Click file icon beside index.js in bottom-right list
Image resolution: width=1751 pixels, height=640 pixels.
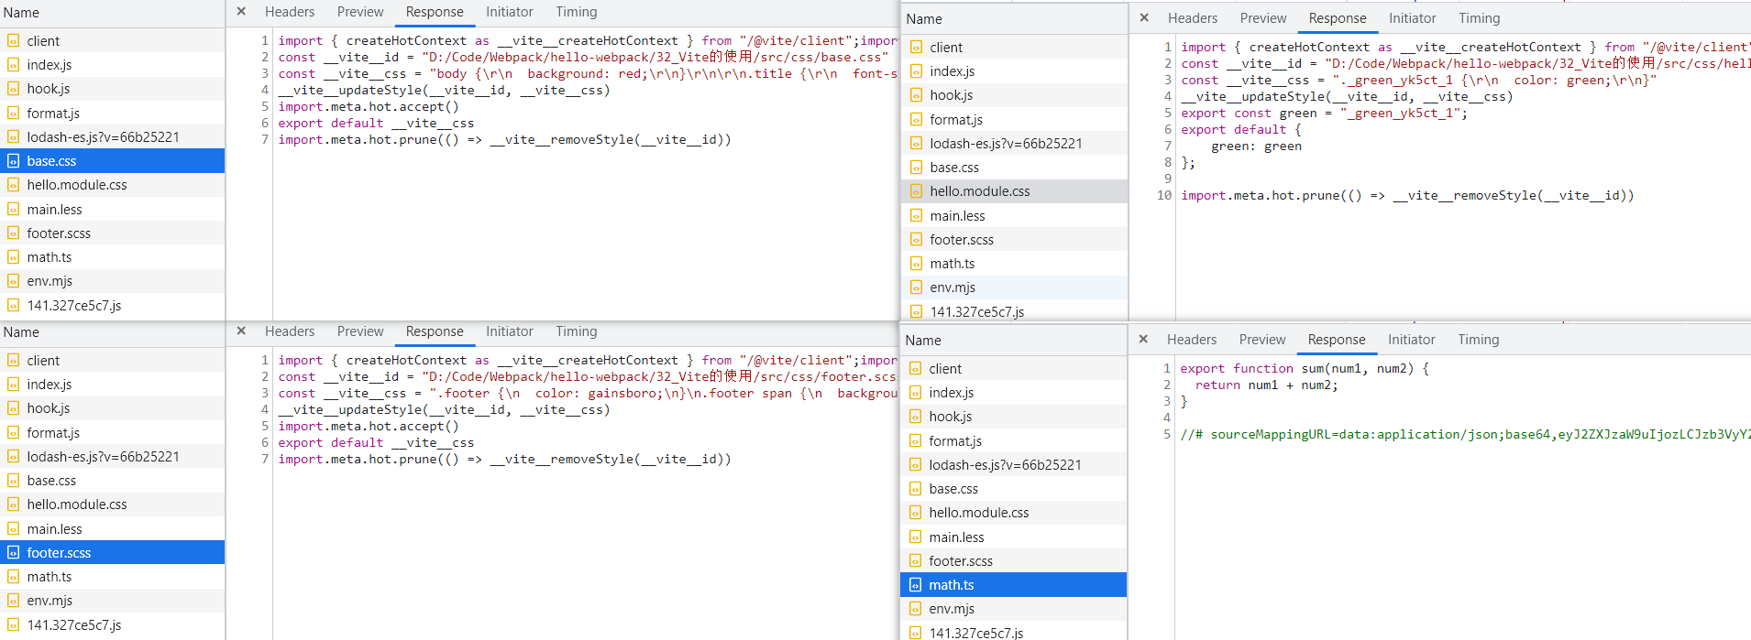[x=915, y=393]
